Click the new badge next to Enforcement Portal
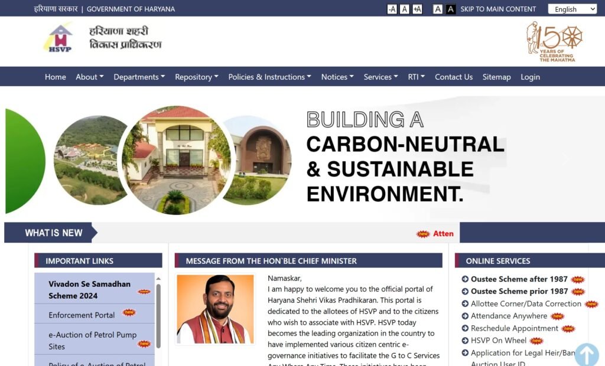Screen dimensions: 605x366 (129, 312)
